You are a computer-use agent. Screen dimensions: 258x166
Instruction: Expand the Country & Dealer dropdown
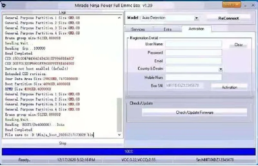pos(221,69)
